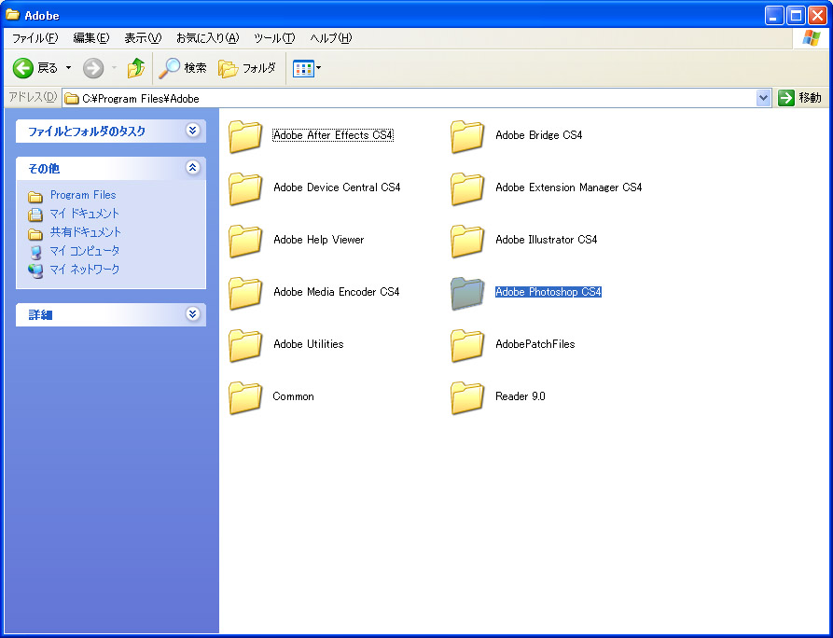833x638 pixels.
Task: Click the 'Common' name label
Action: coord(293,396)
